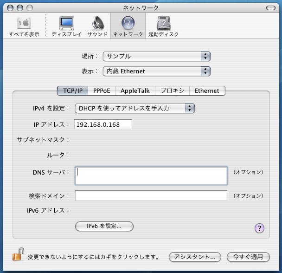Click the IPv6 アドレス label

(48, 210)
